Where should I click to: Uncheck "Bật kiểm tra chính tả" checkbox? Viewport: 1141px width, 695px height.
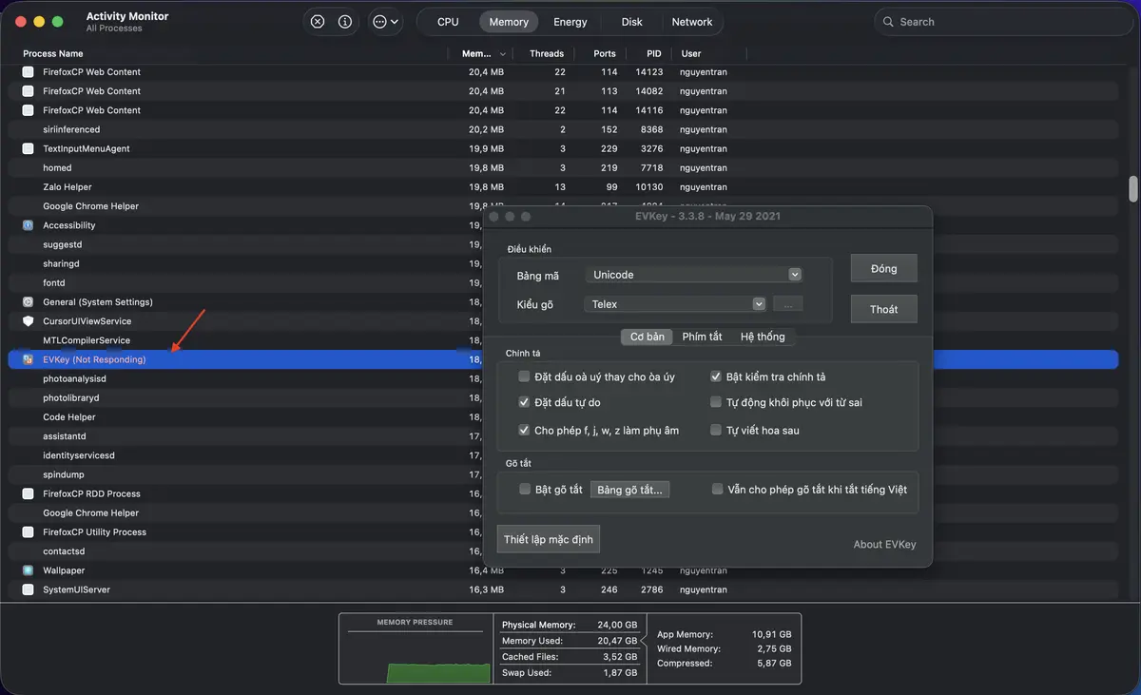pyautogui.click(x=716, y=376)
